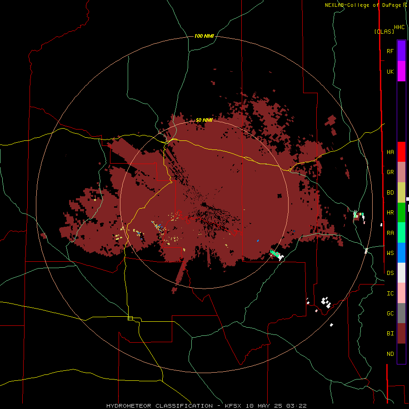Pick the gray GC ground clutter swatch
The height and width of the screenshot is (409, 409).
[401, 313]
